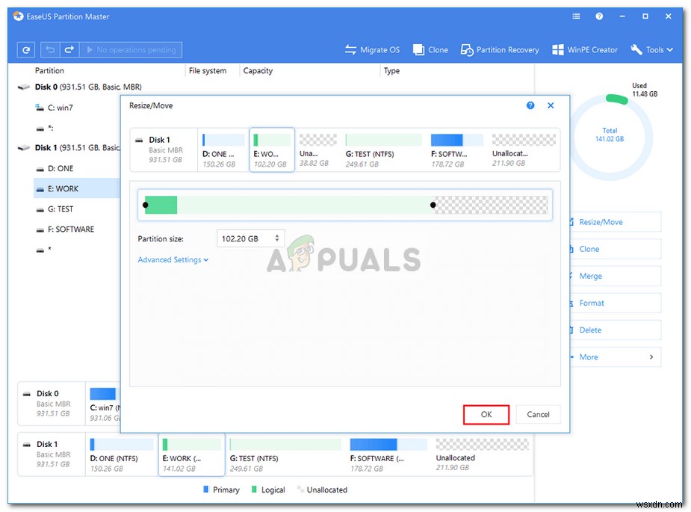The height and width of the screenshot is (512, 691).
Task: Open the Clone toolbar item
Action: click(430, 50)
